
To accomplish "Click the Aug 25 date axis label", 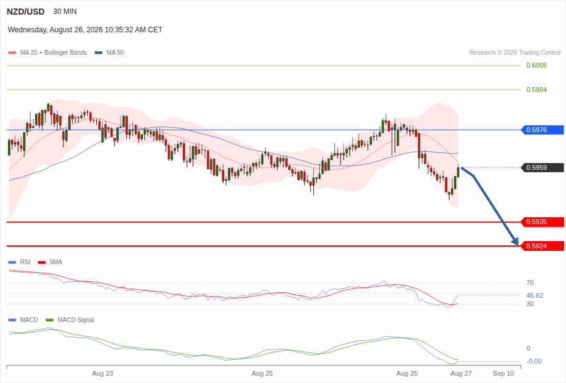I will point(262,373).
